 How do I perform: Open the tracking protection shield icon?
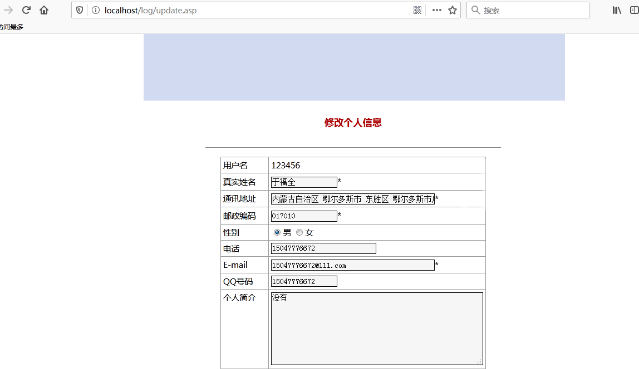80,10
